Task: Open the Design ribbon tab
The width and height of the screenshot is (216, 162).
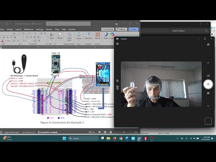Action: point(10,29)
